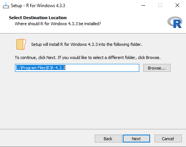Click the Setup installer icon in the title bar

tap(6, 6)
